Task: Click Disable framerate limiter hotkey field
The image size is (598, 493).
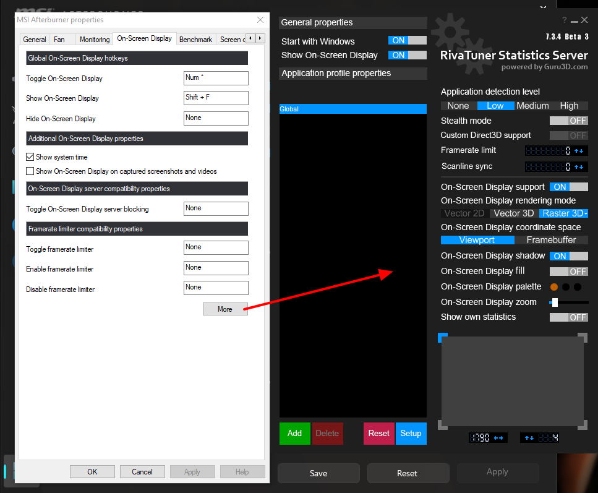Action: pos(216,288)
